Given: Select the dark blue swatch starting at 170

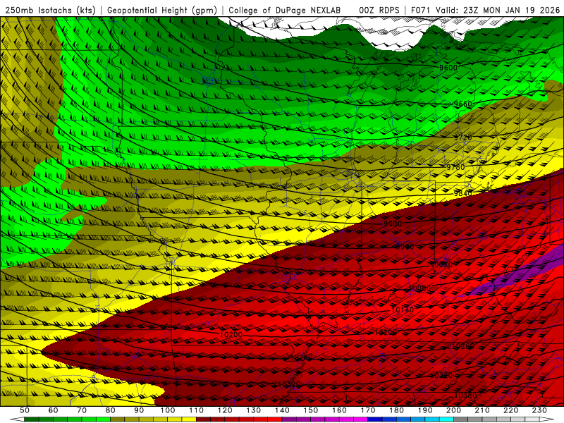Looking at the screenshot, I should pos(375,419).
